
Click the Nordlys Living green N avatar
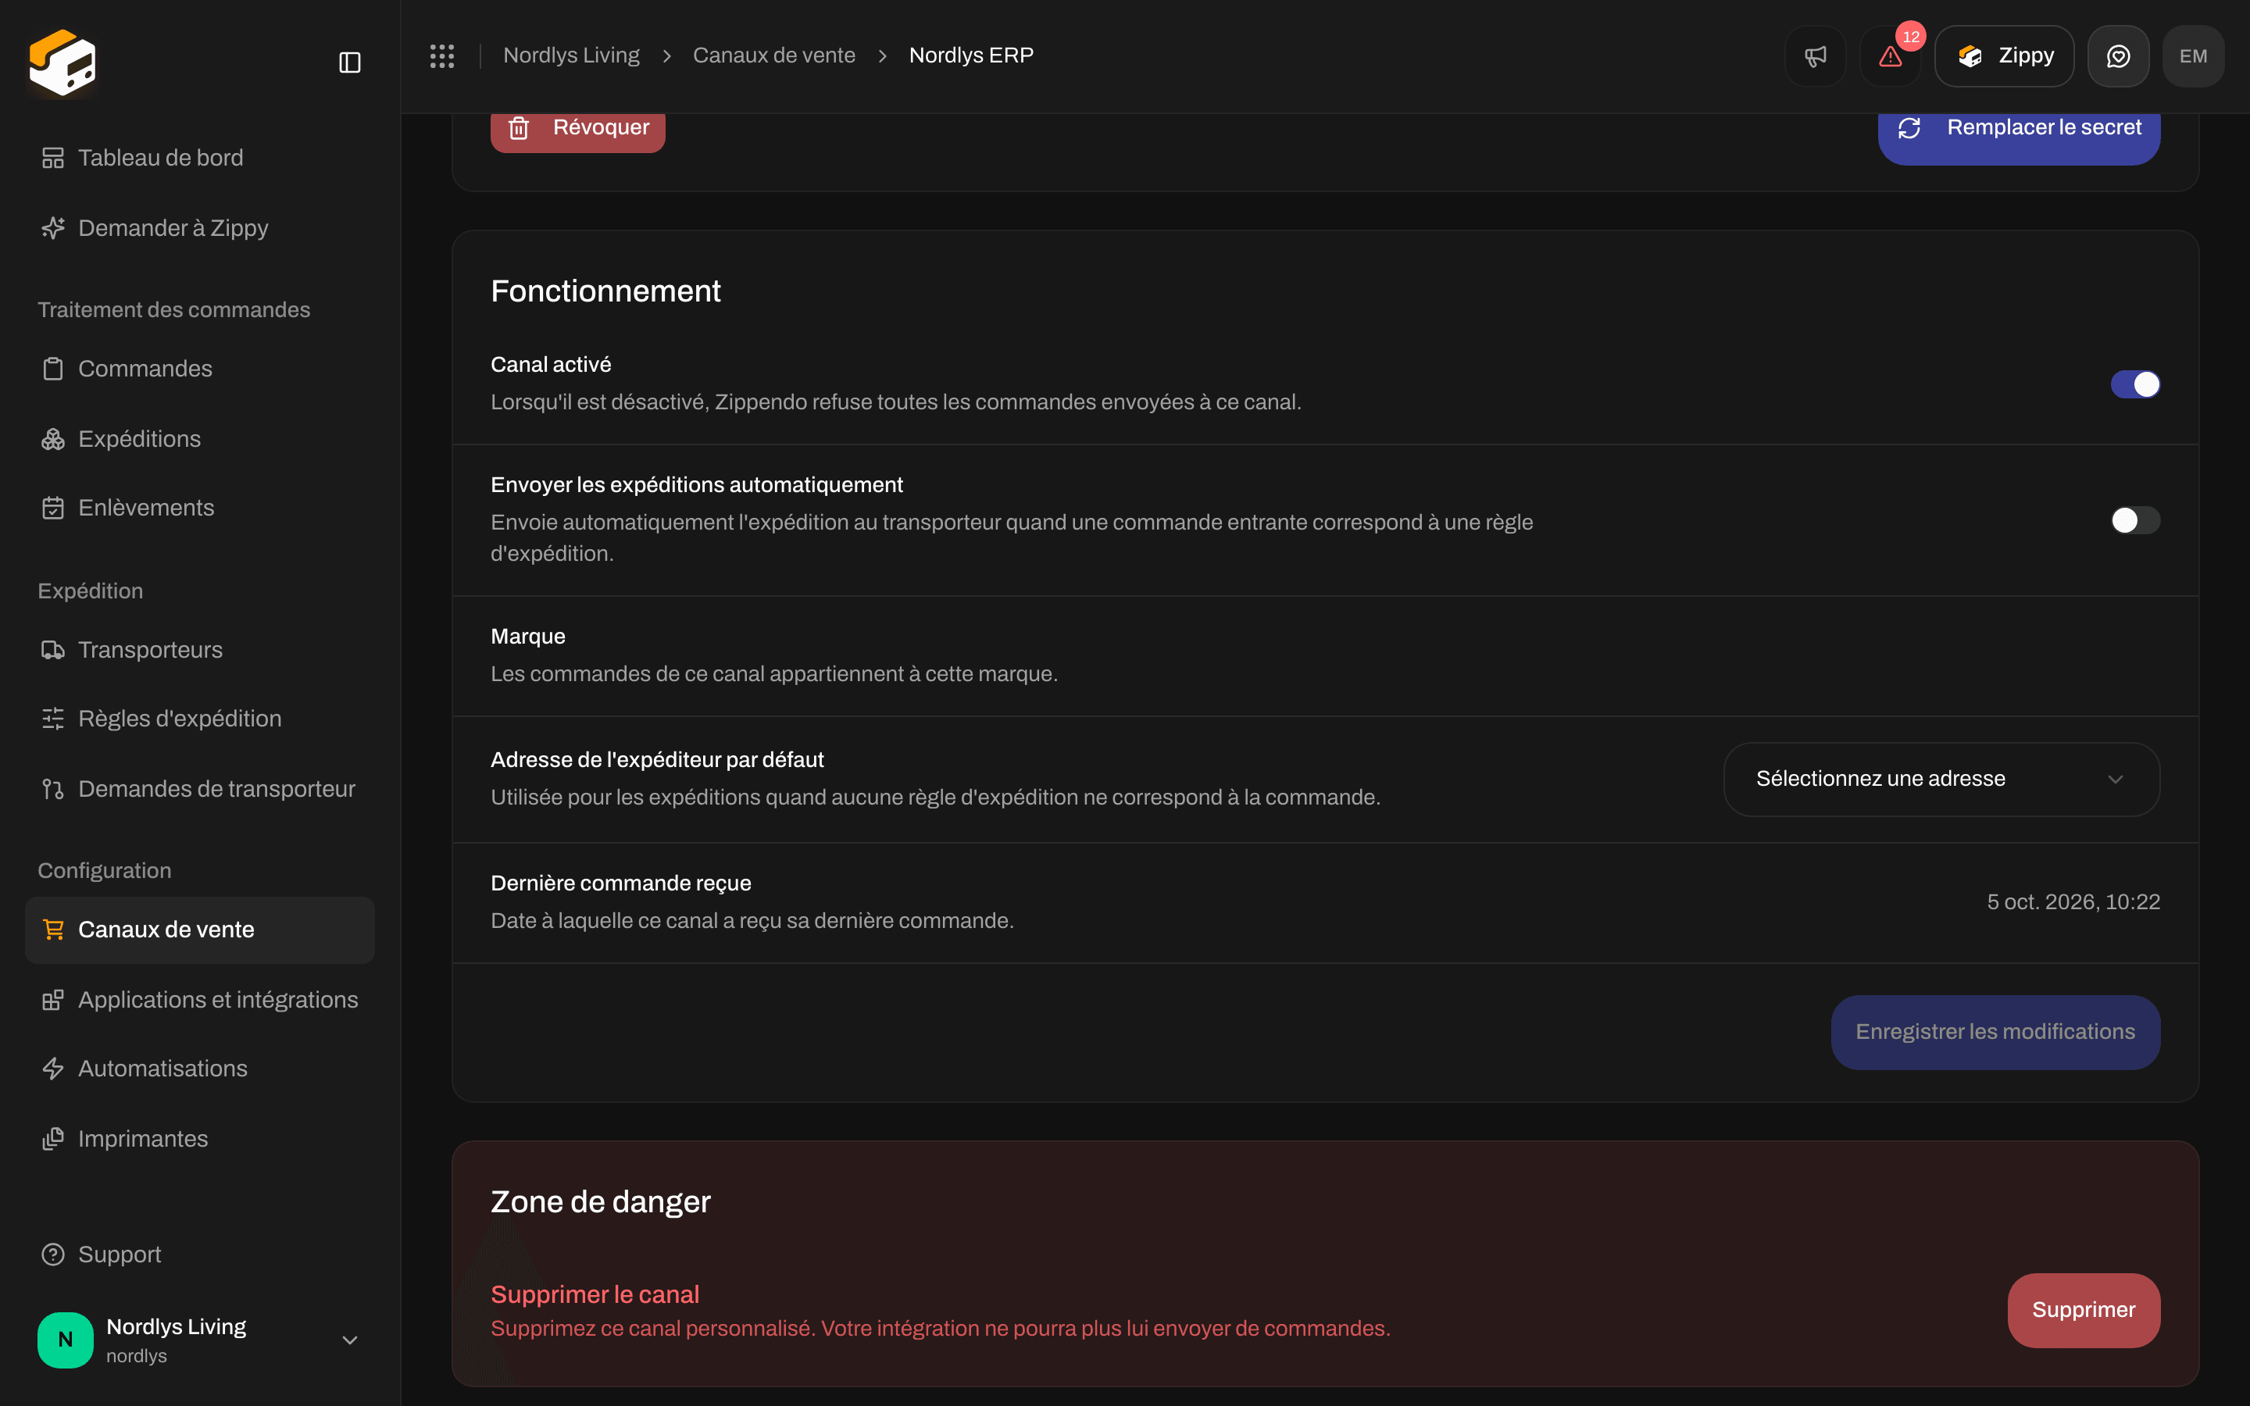coord(65,1339)
